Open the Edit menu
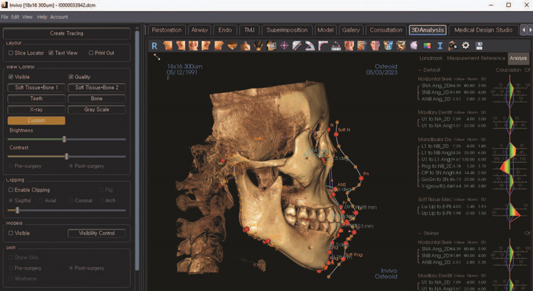Screen dimensions: 533x291 tap(15, 17)
